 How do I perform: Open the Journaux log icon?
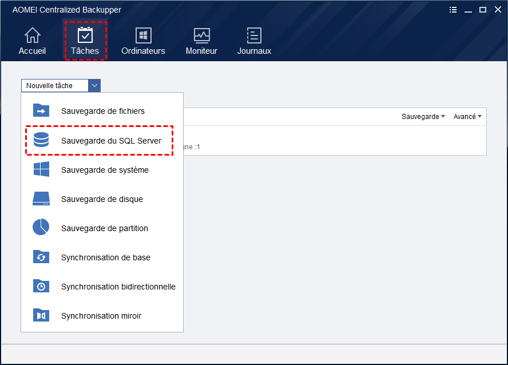tap(254, 35)
